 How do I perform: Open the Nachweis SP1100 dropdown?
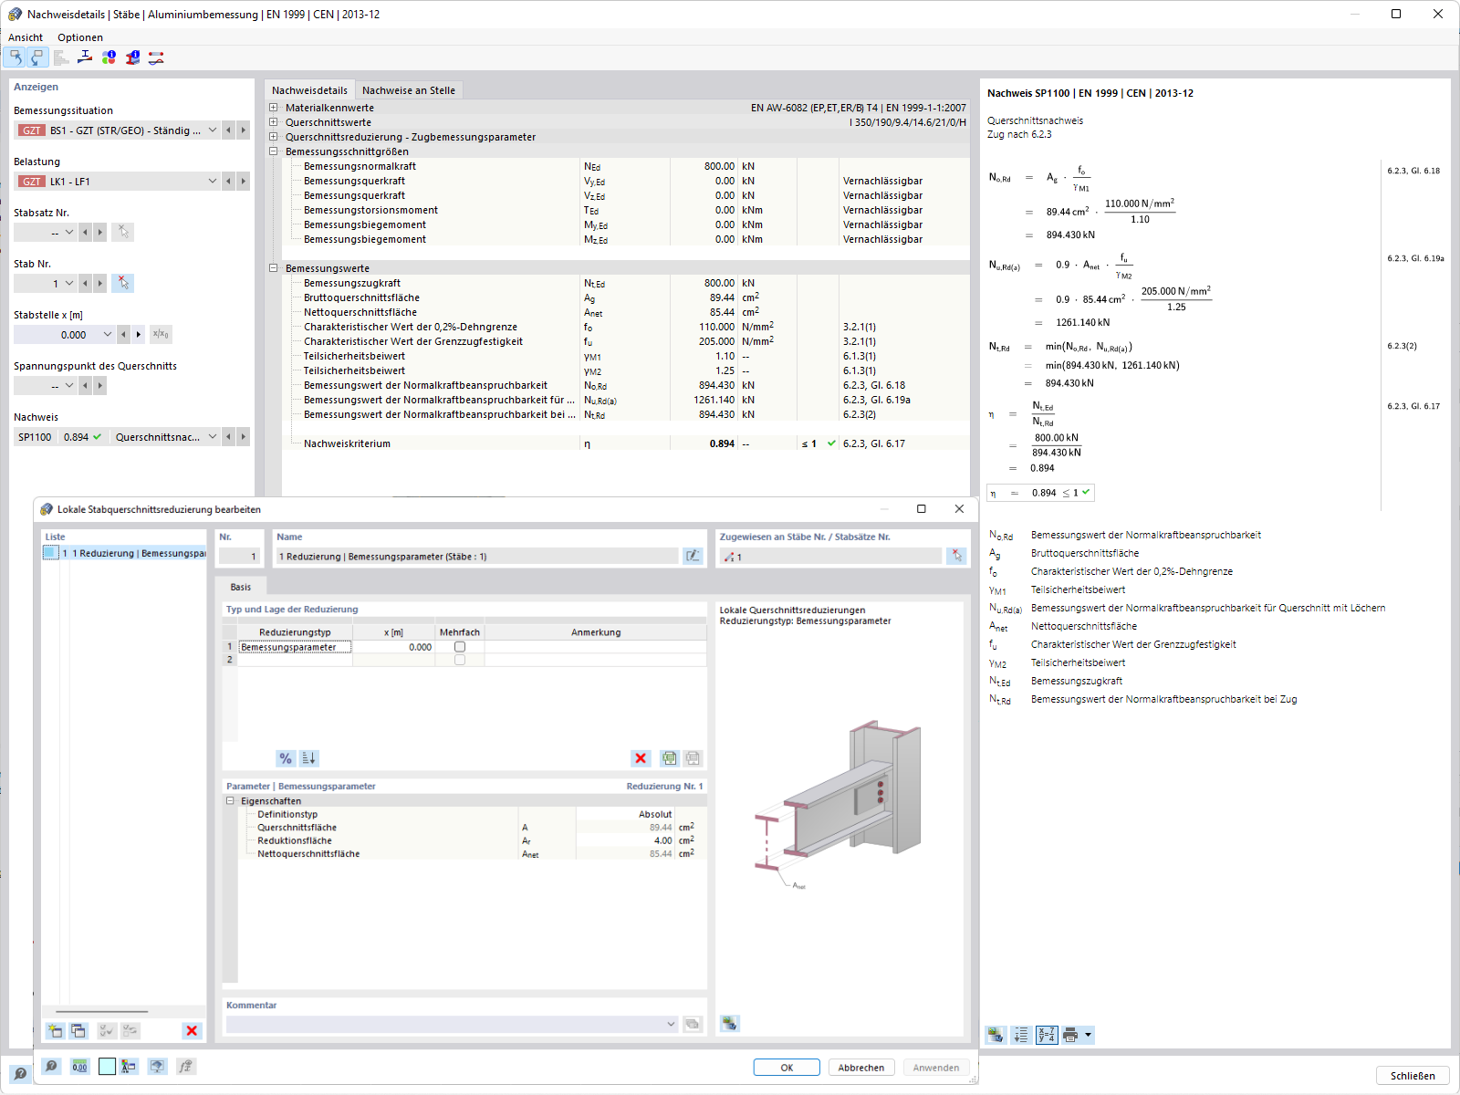point(213,437)
